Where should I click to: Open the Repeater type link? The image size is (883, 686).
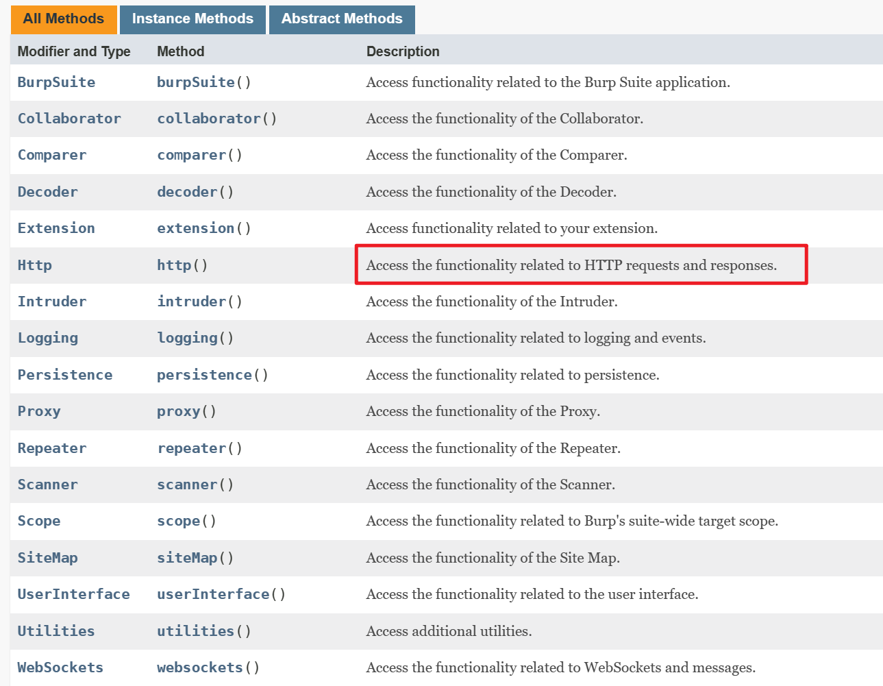pyautogui.click(x=52, y=448)
